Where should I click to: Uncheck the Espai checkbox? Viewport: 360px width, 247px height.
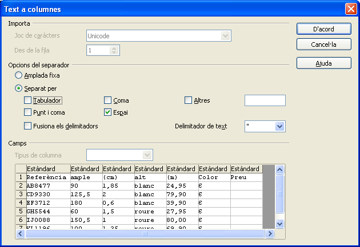(108, 112)
